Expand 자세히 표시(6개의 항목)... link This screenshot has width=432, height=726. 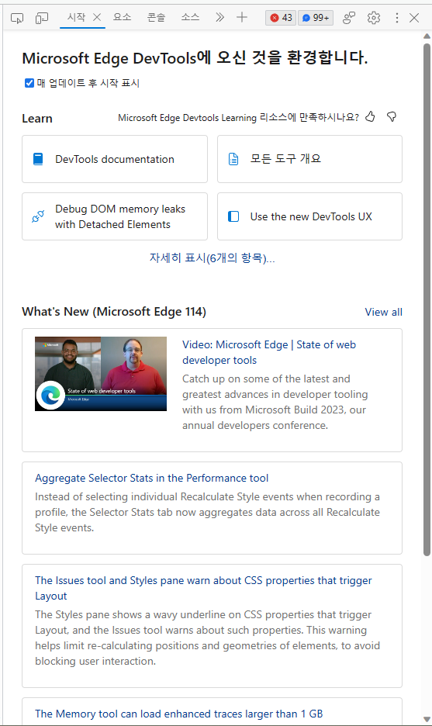click(x=212, y=258)
